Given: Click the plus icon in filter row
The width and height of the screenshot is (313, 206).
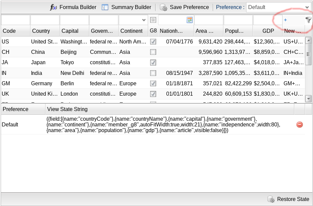Looking at the screenshot, I should point(285,20).
